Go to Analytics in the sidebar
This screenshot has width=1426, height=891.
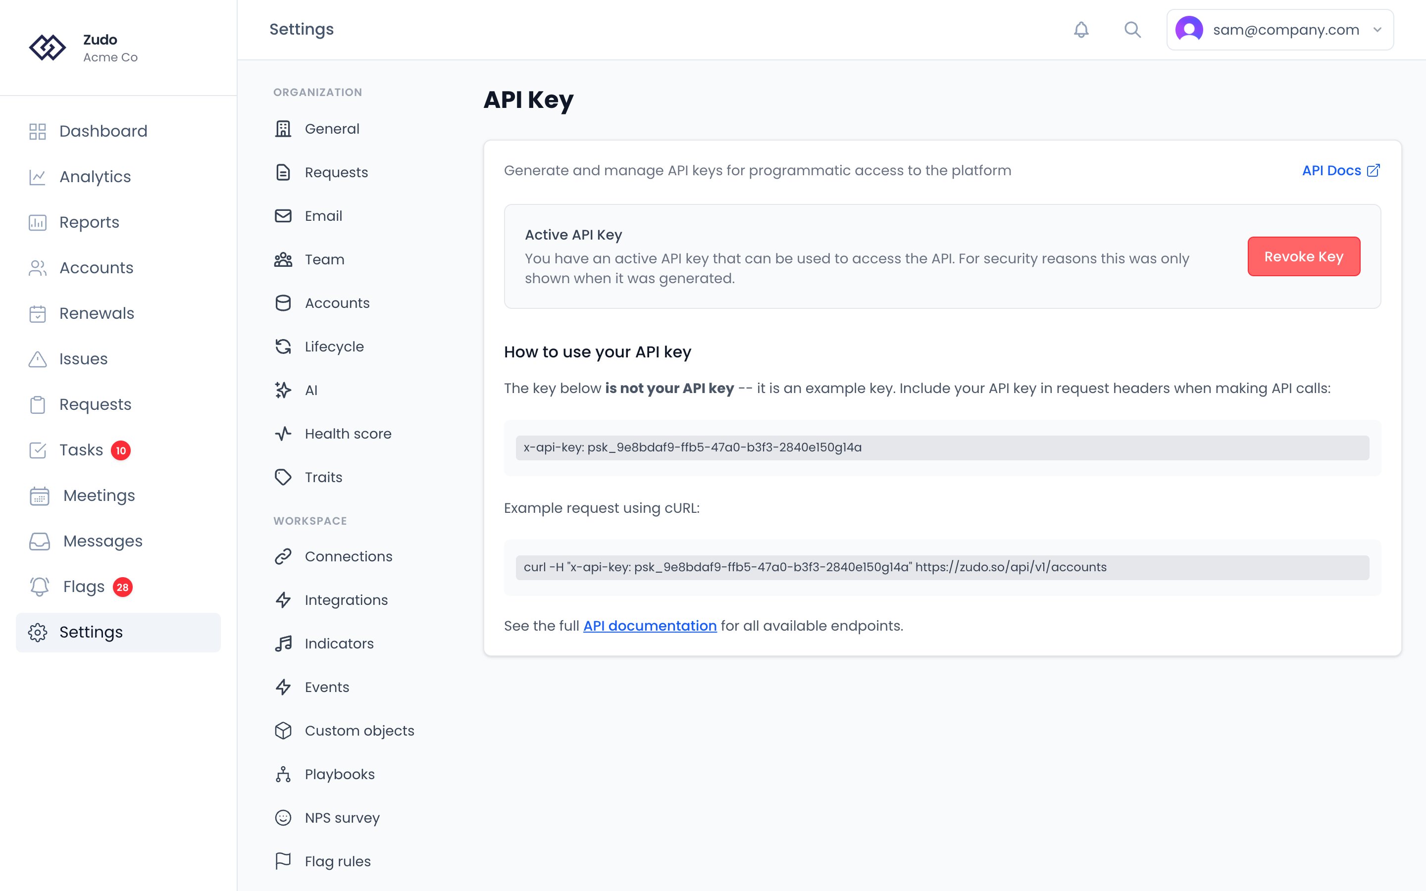(118, 177)
